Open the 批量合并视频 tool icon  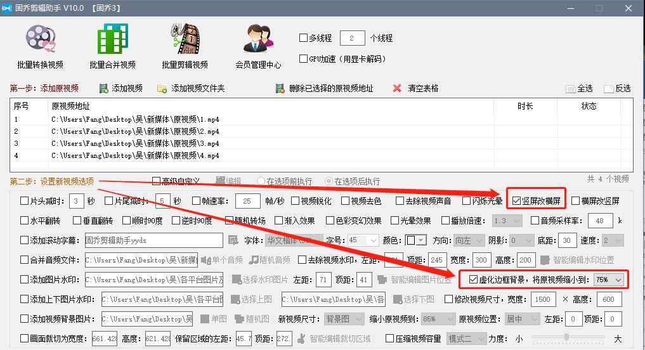112,39
